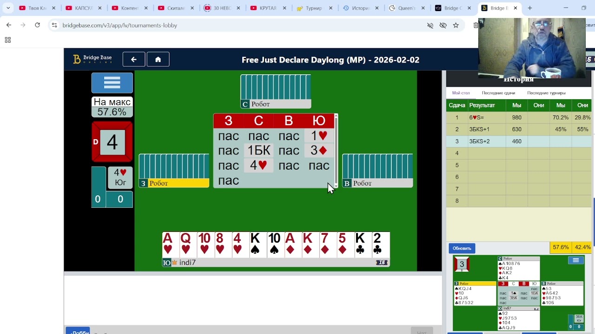Viewport: 595px width, 334px height.
Task: Open a new browser tab
Action: 529,8
